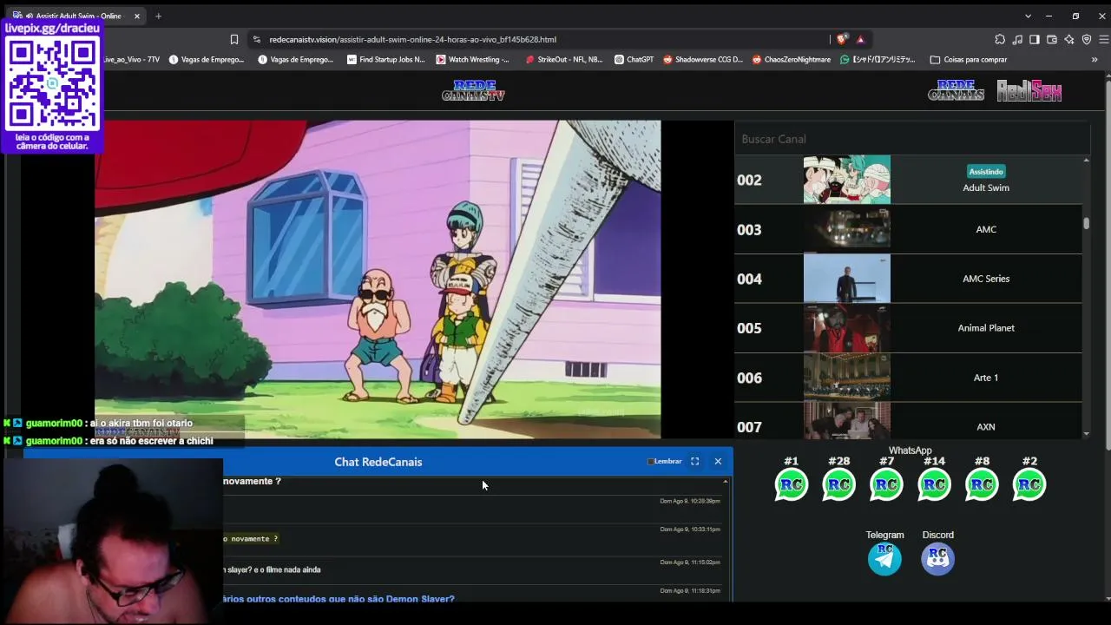Open the Telegram channel icon
The image size is (1111, 625).
(884, 559)
